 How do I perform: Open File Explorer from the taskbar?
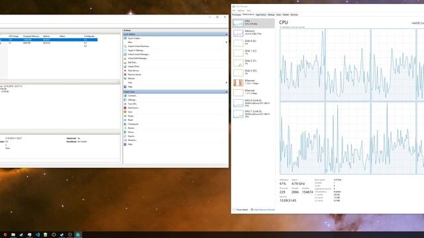click(13, 235)
